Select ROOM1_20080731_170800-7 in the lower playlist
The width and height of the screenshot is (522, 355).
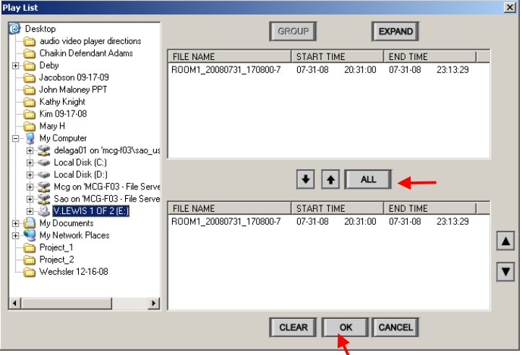(x=226, y=222)
